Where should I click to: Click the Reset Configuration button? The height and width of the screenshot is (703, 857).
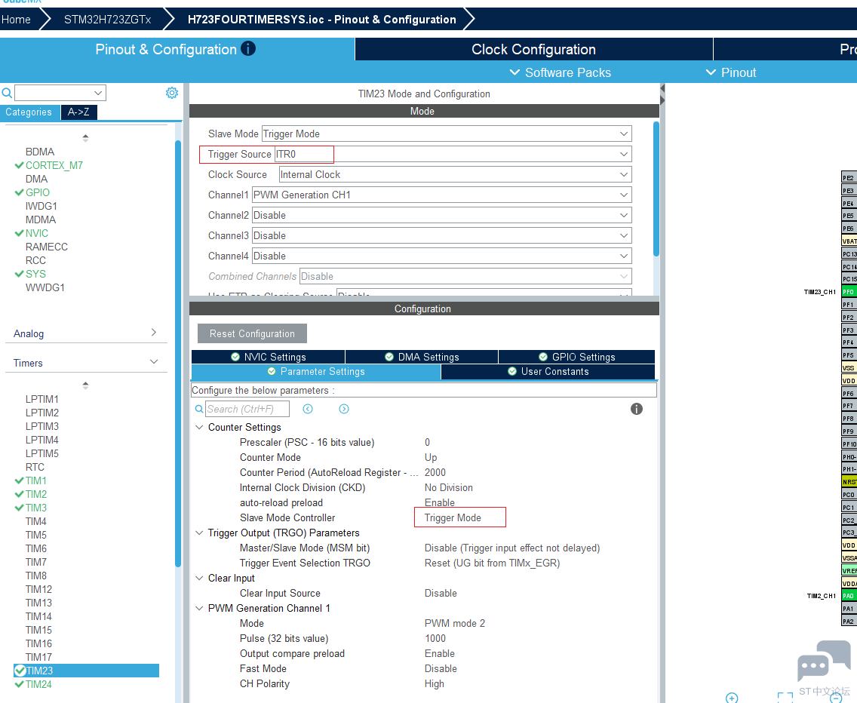tap(252, 333)
